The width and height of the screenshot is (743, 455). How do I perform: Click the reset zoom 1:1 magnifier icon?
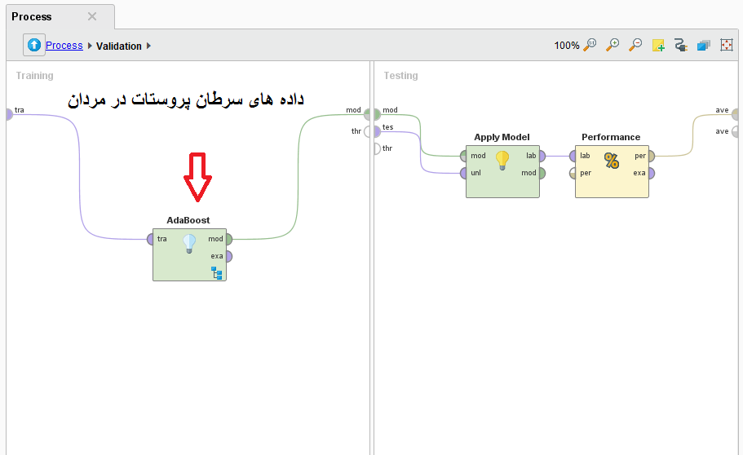click(589, 46)
